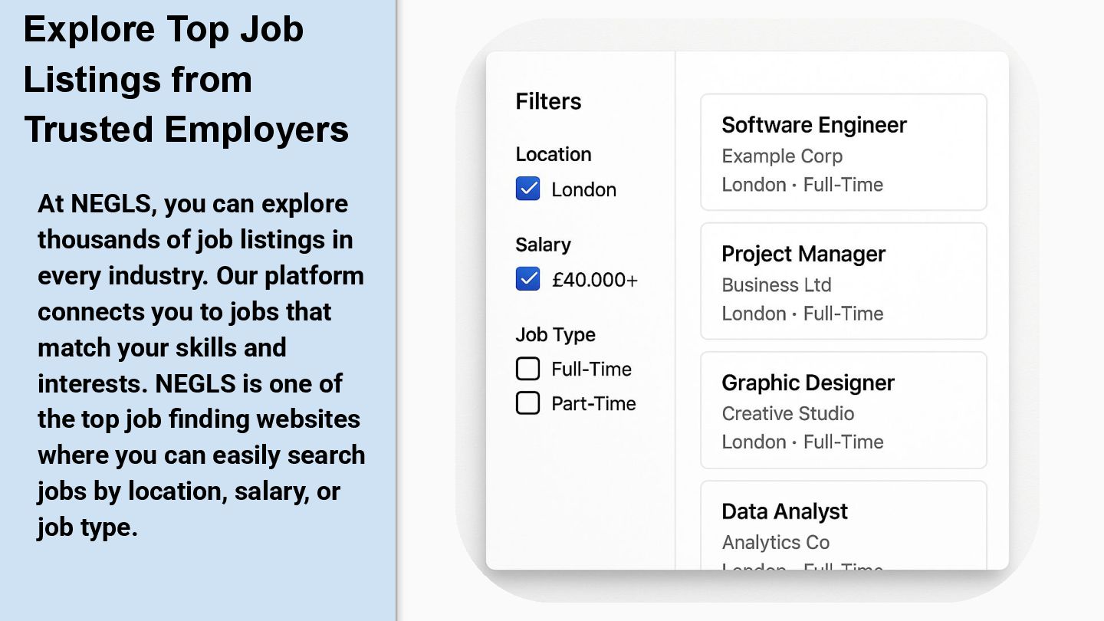Check the Part-Time job type checkbox
The width and height of the screenshot is (1104, 621).
click(x=528, y=403)
